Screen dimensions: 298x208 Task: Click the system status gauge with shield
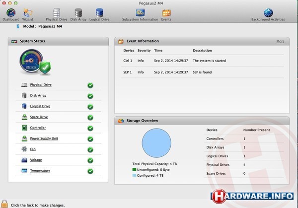(35, 63)
